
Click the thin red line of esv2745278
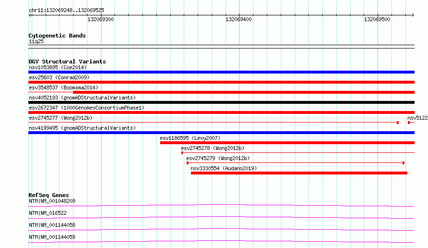(x=298, y=152)
